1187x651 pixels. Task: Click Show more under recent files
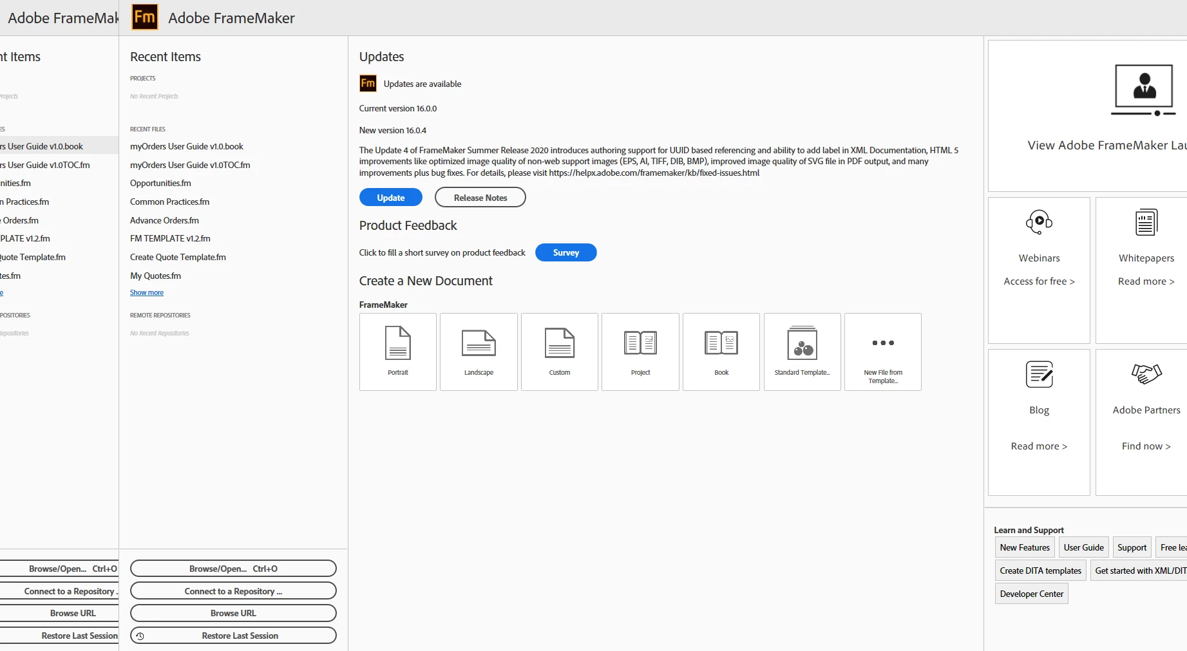click(x=147, y=292)
